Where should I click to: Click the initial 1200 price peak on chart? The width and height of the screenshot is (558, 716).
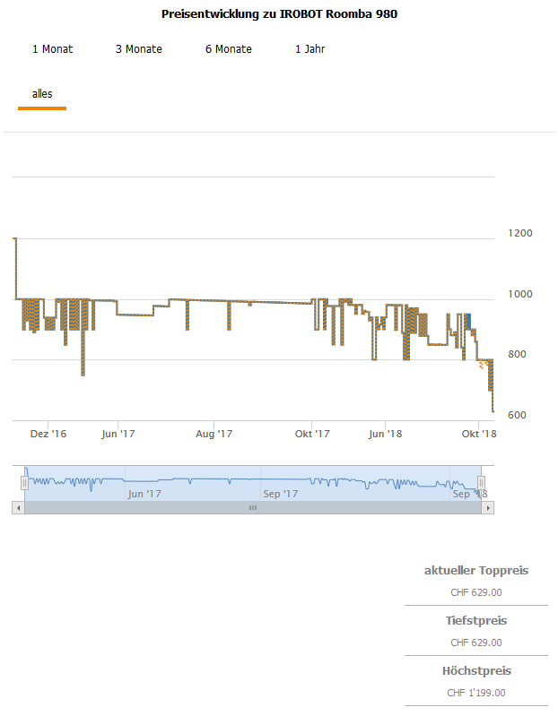click(15, 239)
